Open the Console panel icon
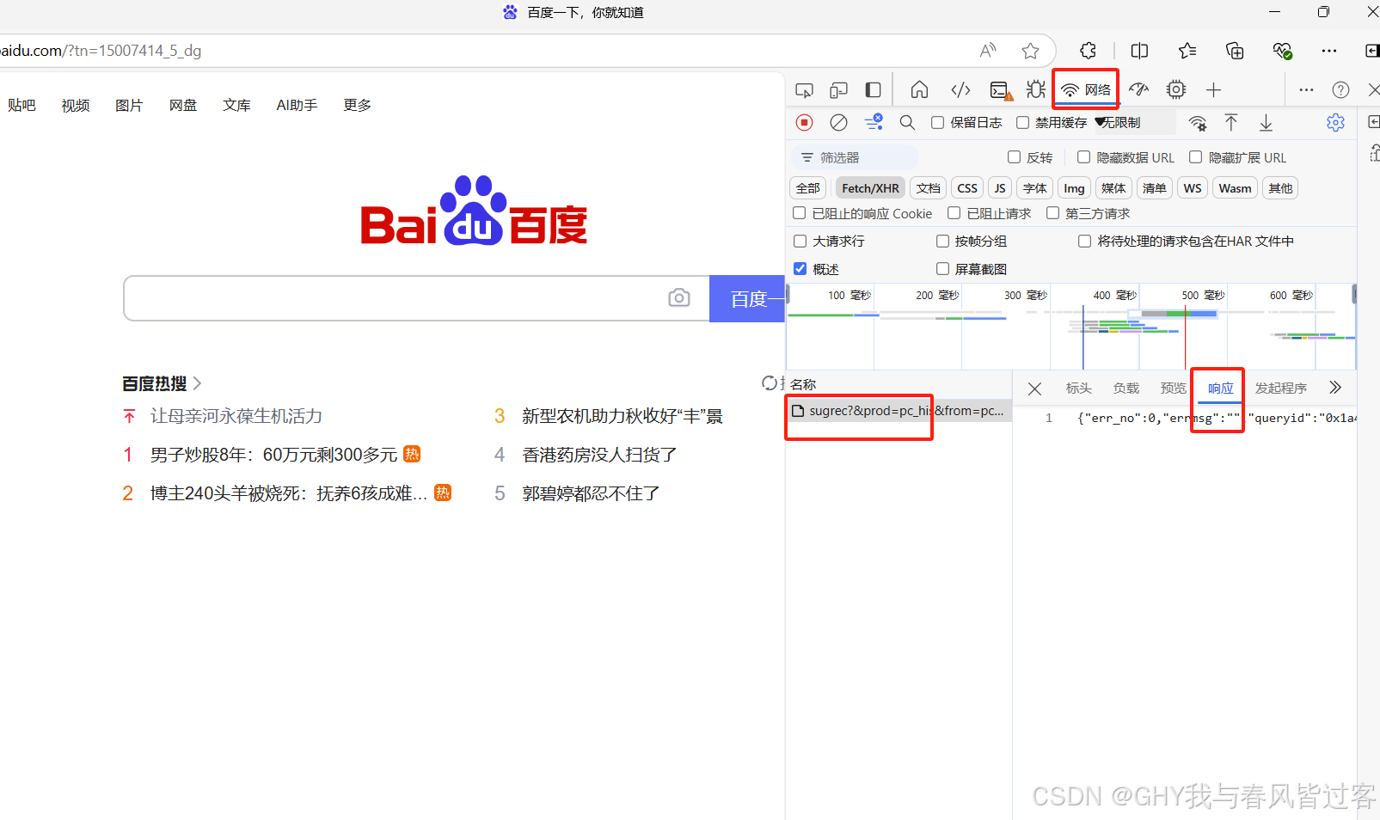The height and width of the screenshot is (820, 1380). point(1000,89)
